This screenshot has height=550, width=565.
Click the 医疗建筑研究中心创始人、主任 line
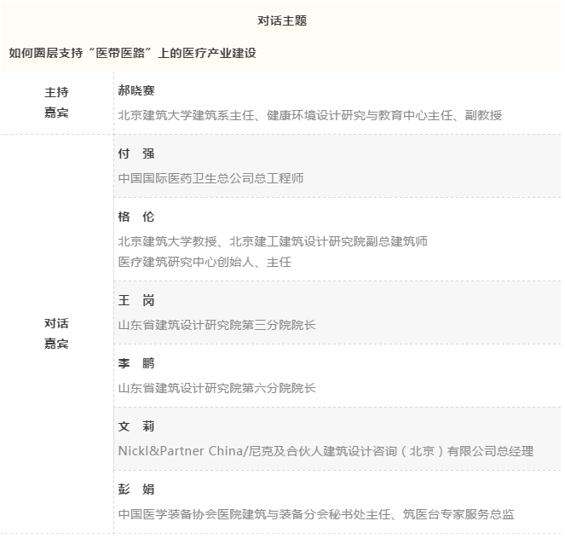pyautogui.click(x=205, y=262)
